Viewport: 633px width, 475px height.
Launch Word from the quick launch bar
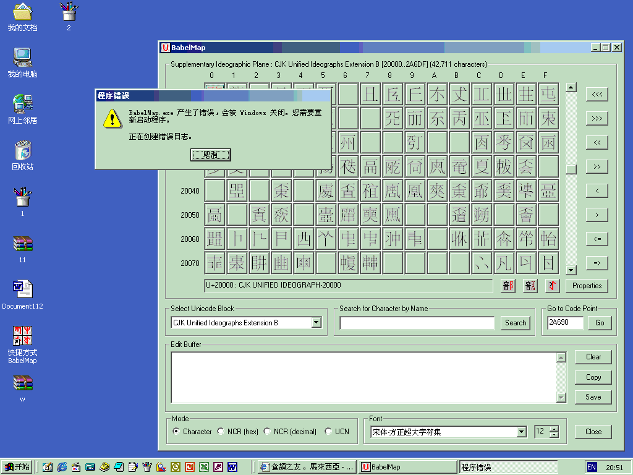232,467
